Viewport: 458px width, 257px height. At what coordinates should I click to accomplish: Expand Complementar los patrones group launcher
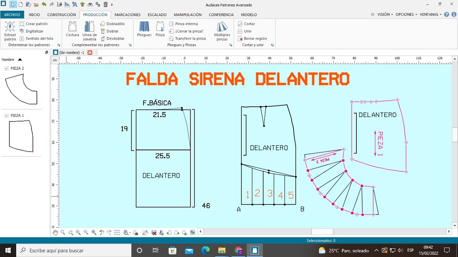130,45
